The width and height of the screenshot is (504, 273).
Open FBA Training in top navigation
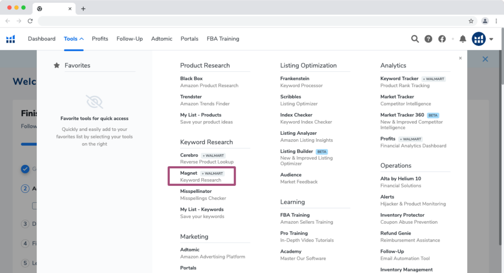223,39
